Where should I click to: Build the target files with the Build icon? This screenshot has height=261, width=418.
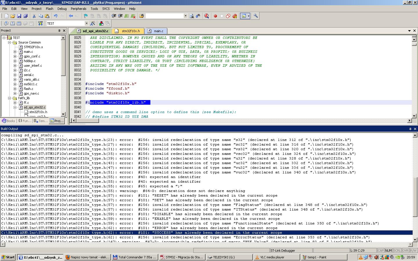13,23
